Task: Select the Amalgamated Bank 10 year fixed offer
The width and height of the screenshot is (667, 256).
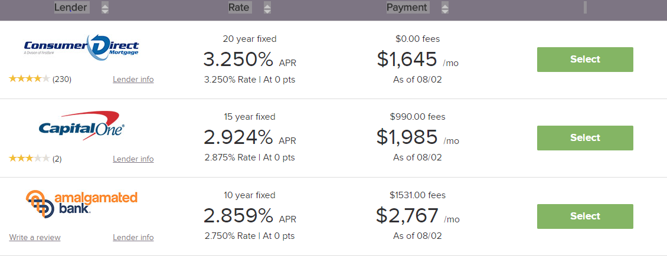Action: click(584, 216)
